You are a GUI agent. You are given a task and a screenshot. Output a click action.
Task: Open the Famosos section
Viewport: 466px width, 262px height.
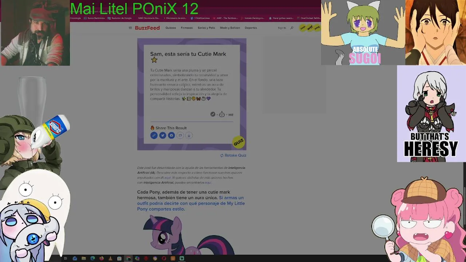pyautogui.click(x=187, y=28)
